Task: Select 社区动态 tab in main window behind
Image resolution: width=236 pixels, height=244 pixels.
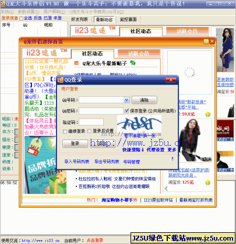Action: 141,32
